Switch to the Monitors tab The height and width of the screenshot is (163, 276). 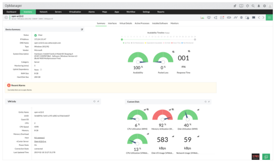(x=175, y=23)
